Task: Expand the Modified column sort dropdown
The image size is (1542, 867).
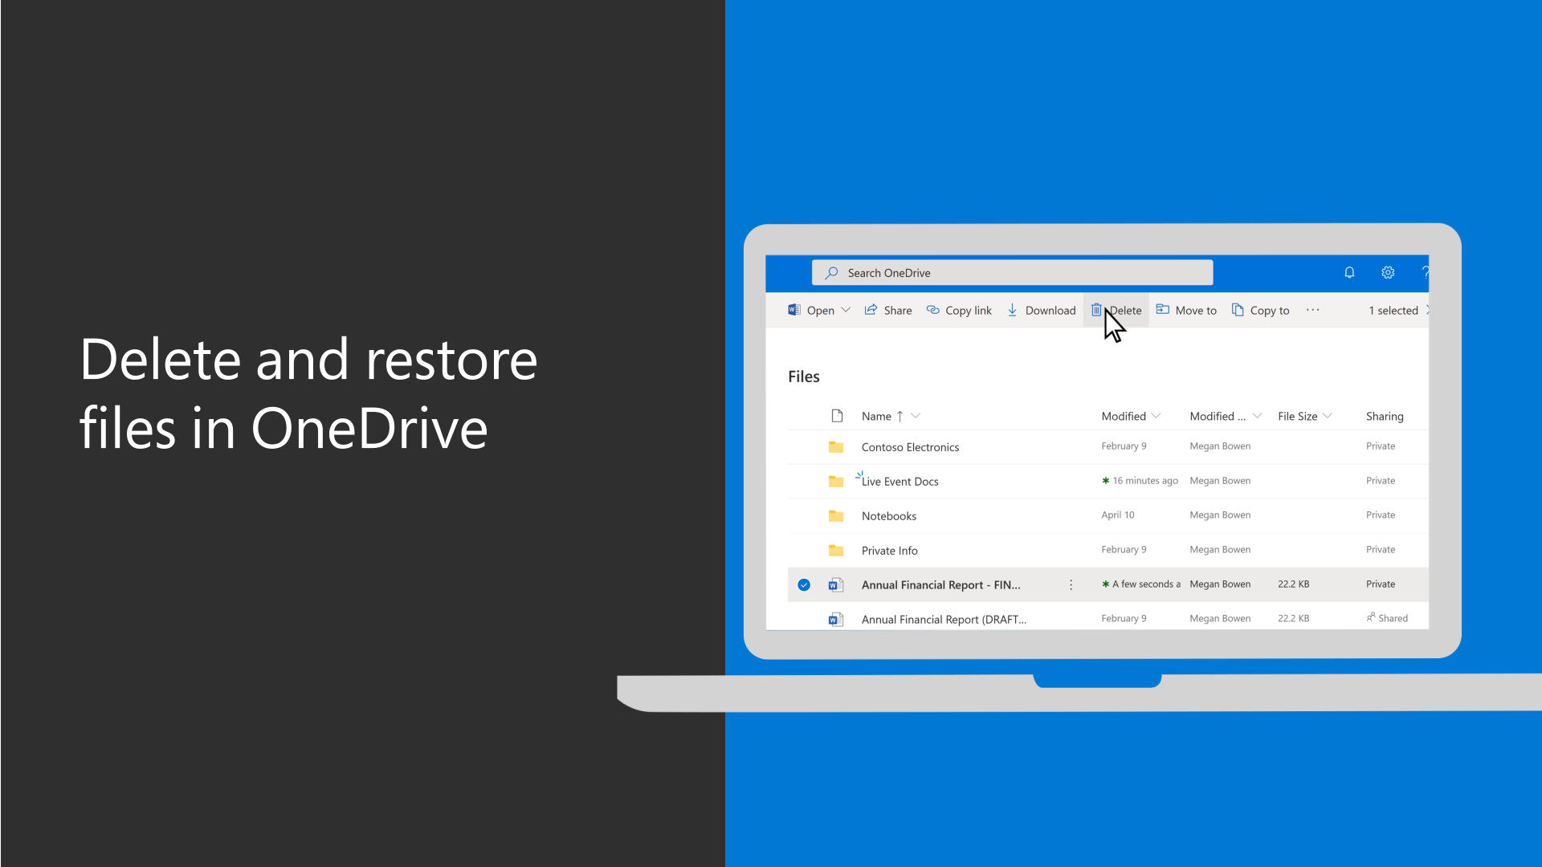Action: click(x=1156, y=415)
